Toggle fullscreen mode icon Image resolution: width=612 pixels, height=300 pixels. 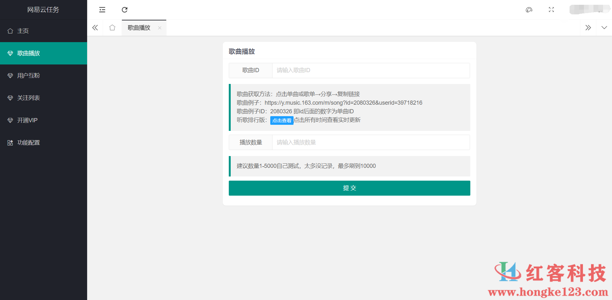pos(551,10)
